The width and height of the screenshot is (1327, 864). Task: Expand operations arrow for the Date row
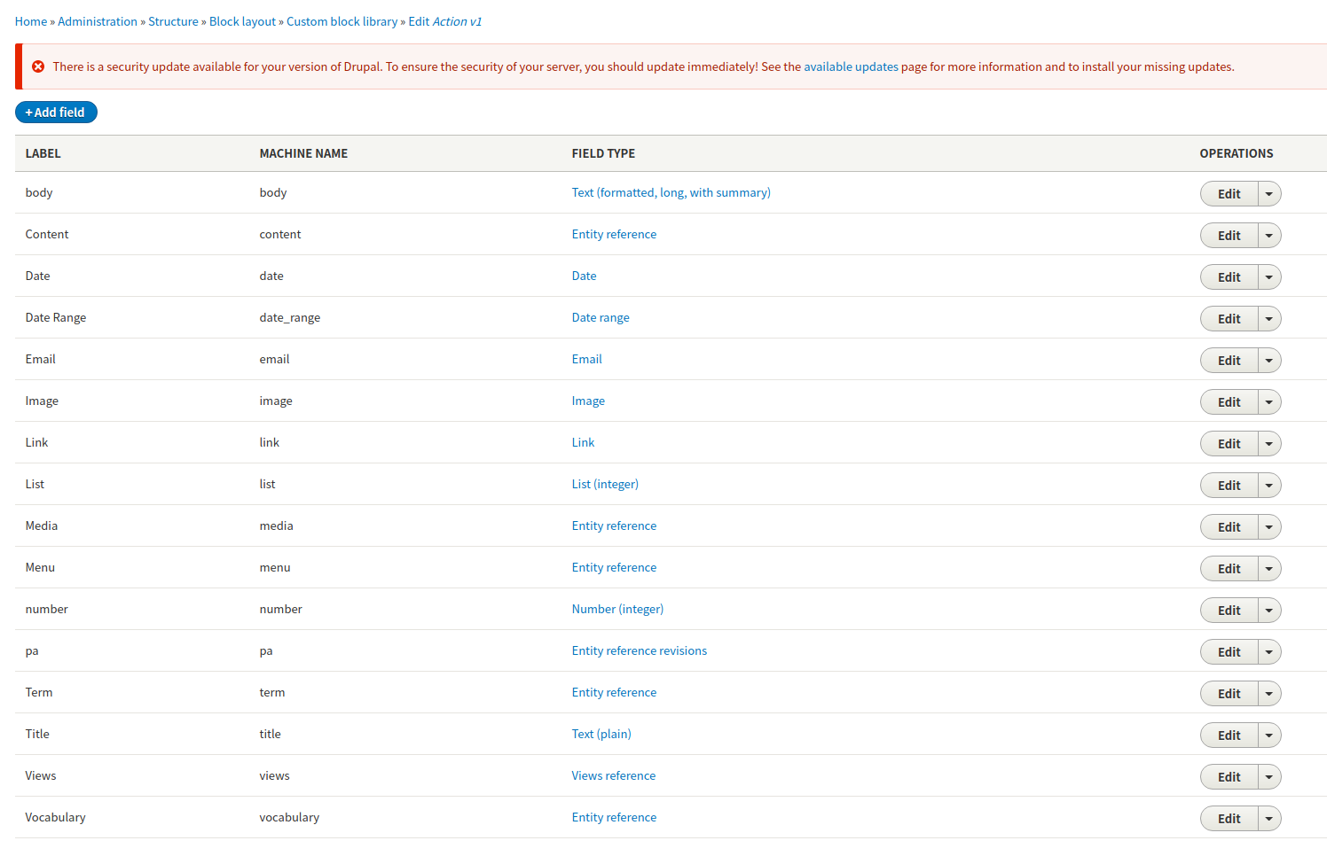click(x=1269, y=277)
